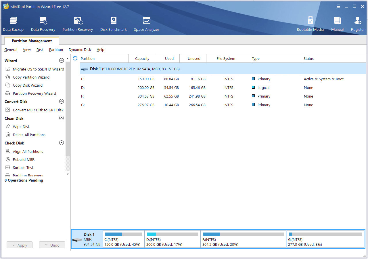Click Copy Partition Wizard link

point(31,77)
